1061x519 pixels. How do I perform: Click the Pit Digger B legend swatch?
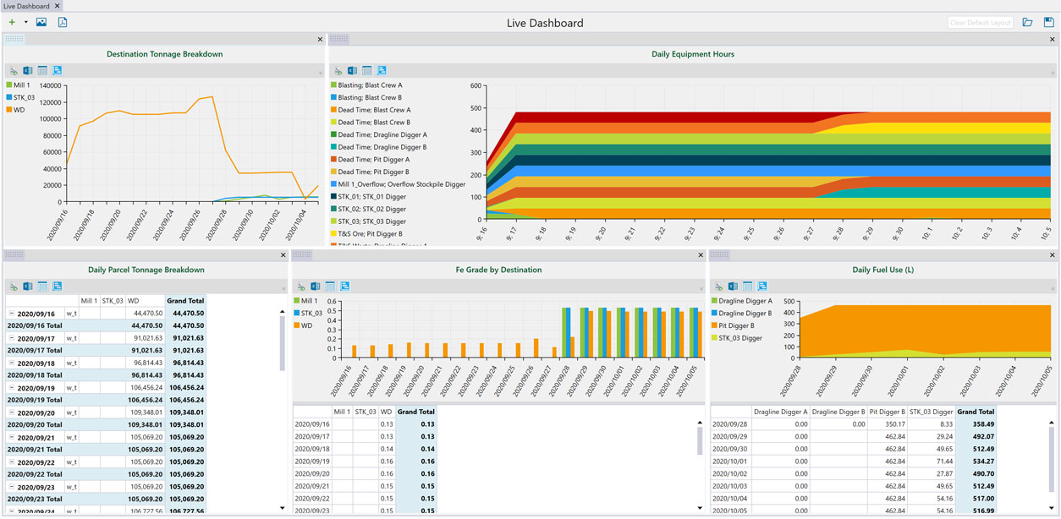pyautogui.click(x=714, y=325)
